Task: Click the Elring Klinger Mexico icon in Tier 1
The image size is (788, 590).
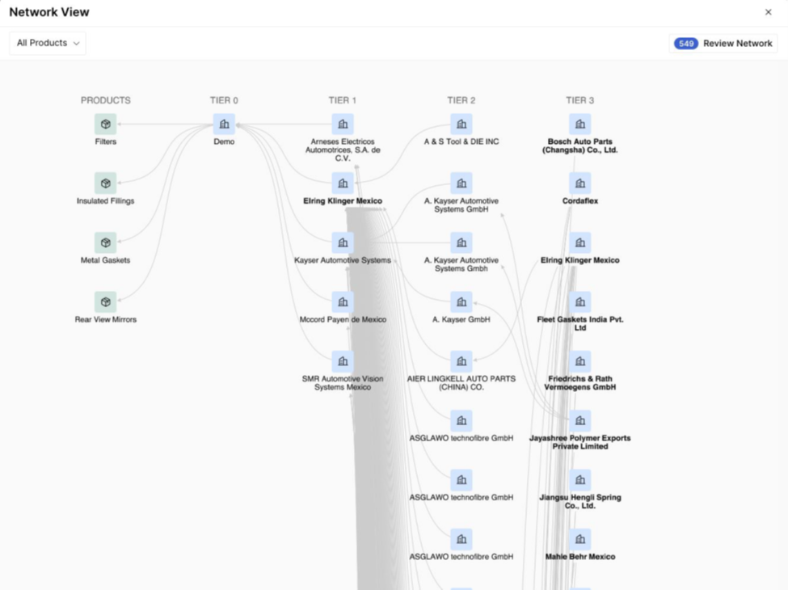Action: (343, 183)
